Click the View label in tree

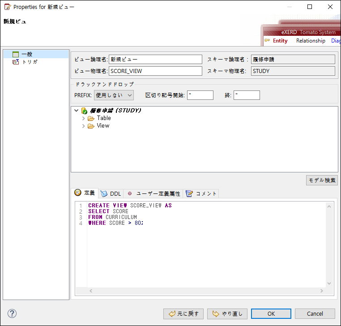click(x=103, y=126)
